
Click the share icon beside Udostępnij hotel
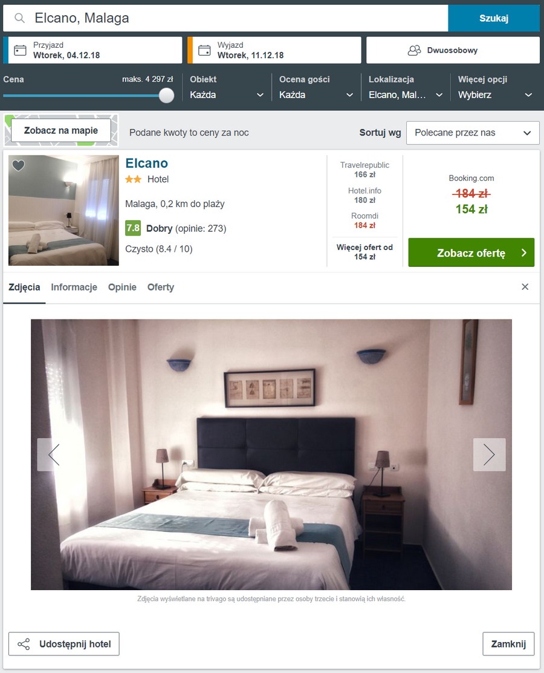24,644
